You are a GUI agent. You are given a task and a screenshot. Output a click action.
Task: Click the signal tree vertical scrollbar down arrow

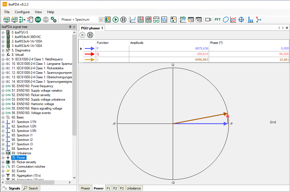tap(74, 178)
